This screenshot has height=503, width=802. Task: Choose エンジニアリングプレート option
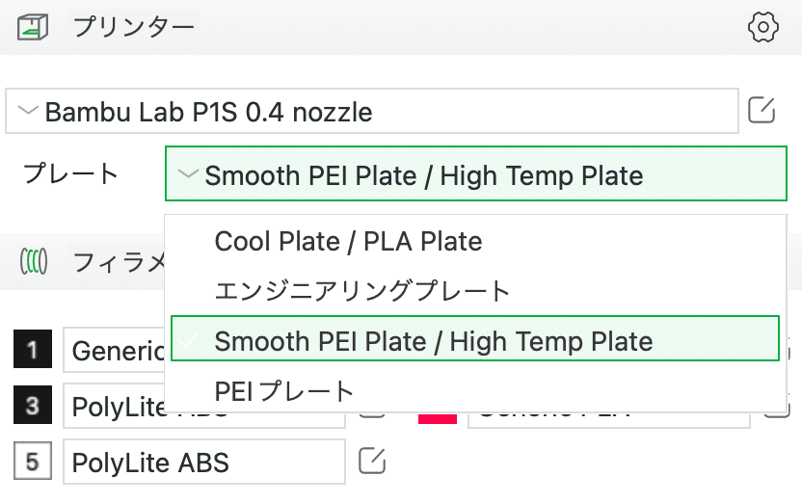coord(475,291)
